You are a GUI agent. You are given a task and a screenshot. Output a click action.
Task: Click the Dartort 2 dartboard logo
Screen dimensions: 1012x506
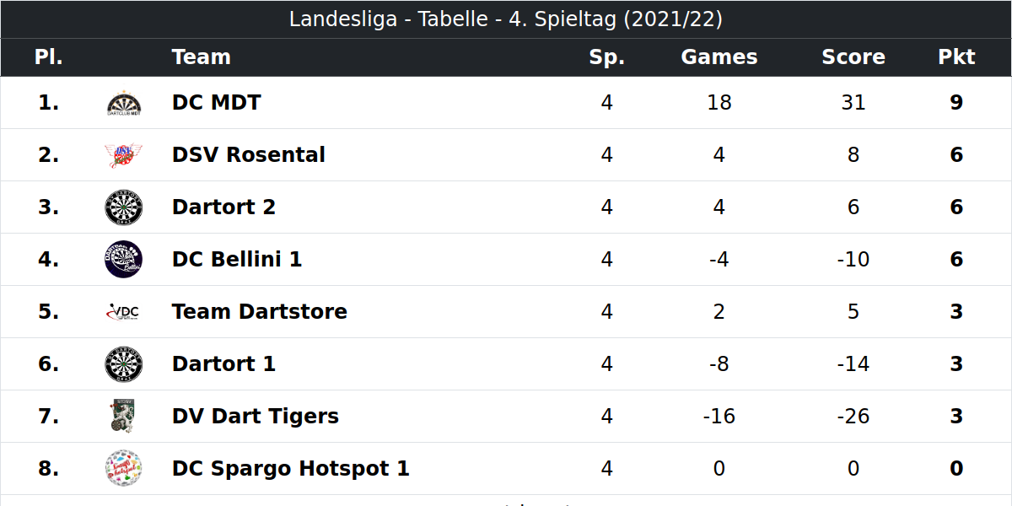pos(124,207)
